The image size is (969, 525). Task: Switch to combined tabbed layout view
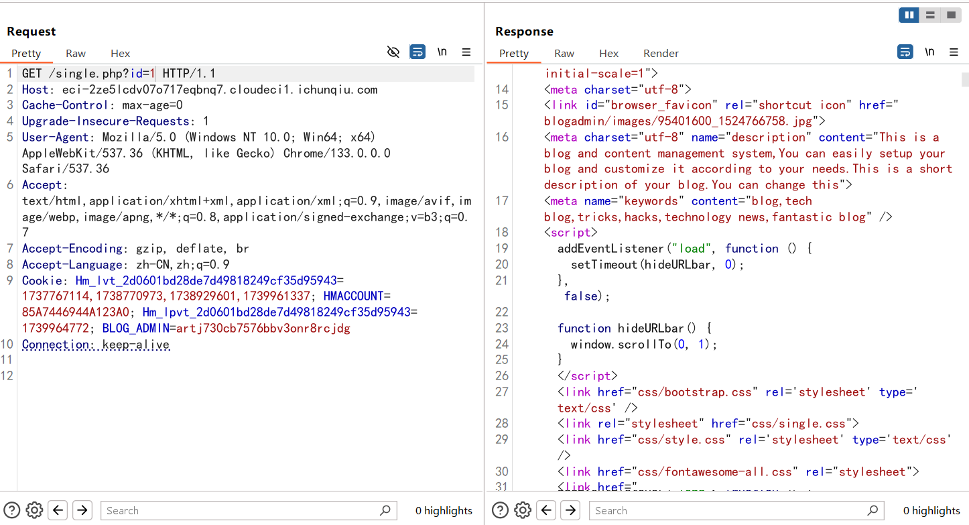[x=950, y=15]
